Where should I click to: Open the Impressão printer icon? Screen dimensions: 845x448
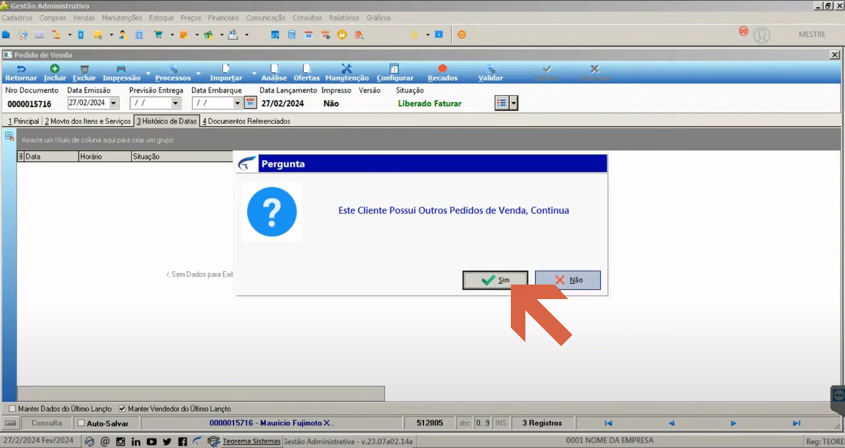tap(121, 69)
